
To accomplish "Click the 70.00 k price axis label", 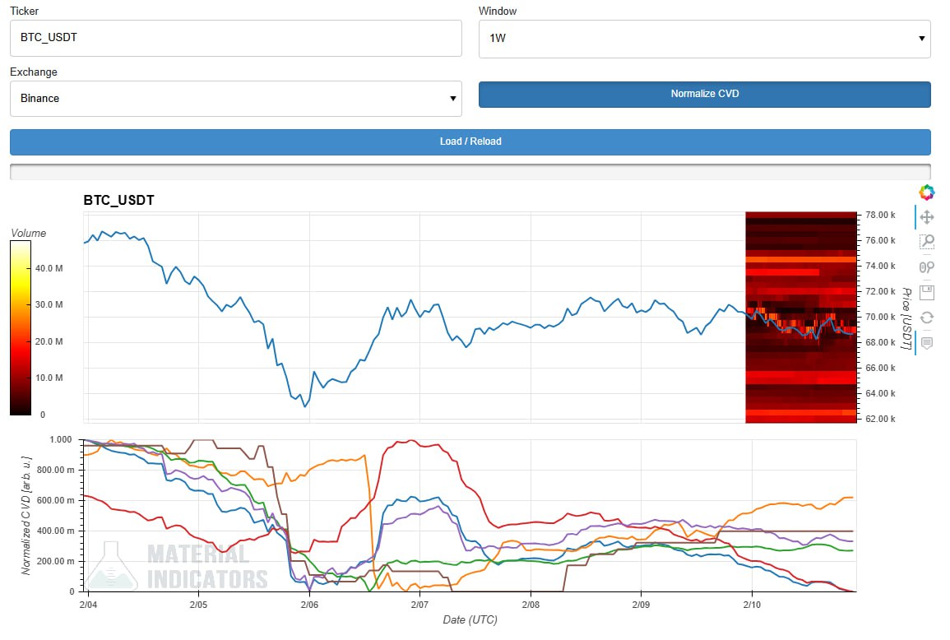I will click(879, 317).
